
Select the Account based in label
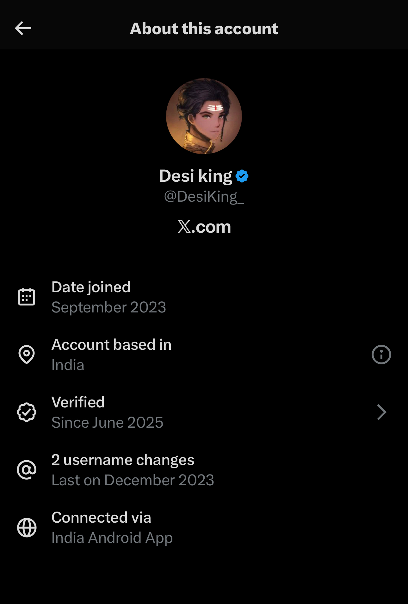click(111, 345)
